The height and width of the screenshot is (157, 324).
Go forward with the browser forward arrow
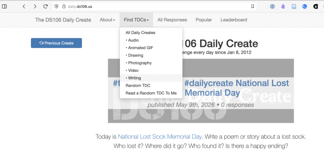click(x=35, y=7)
